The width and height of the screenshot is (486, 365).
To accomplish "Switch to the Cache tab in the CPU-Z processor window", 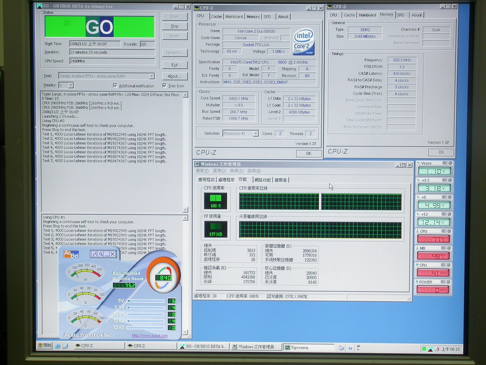I will [216, 17].
